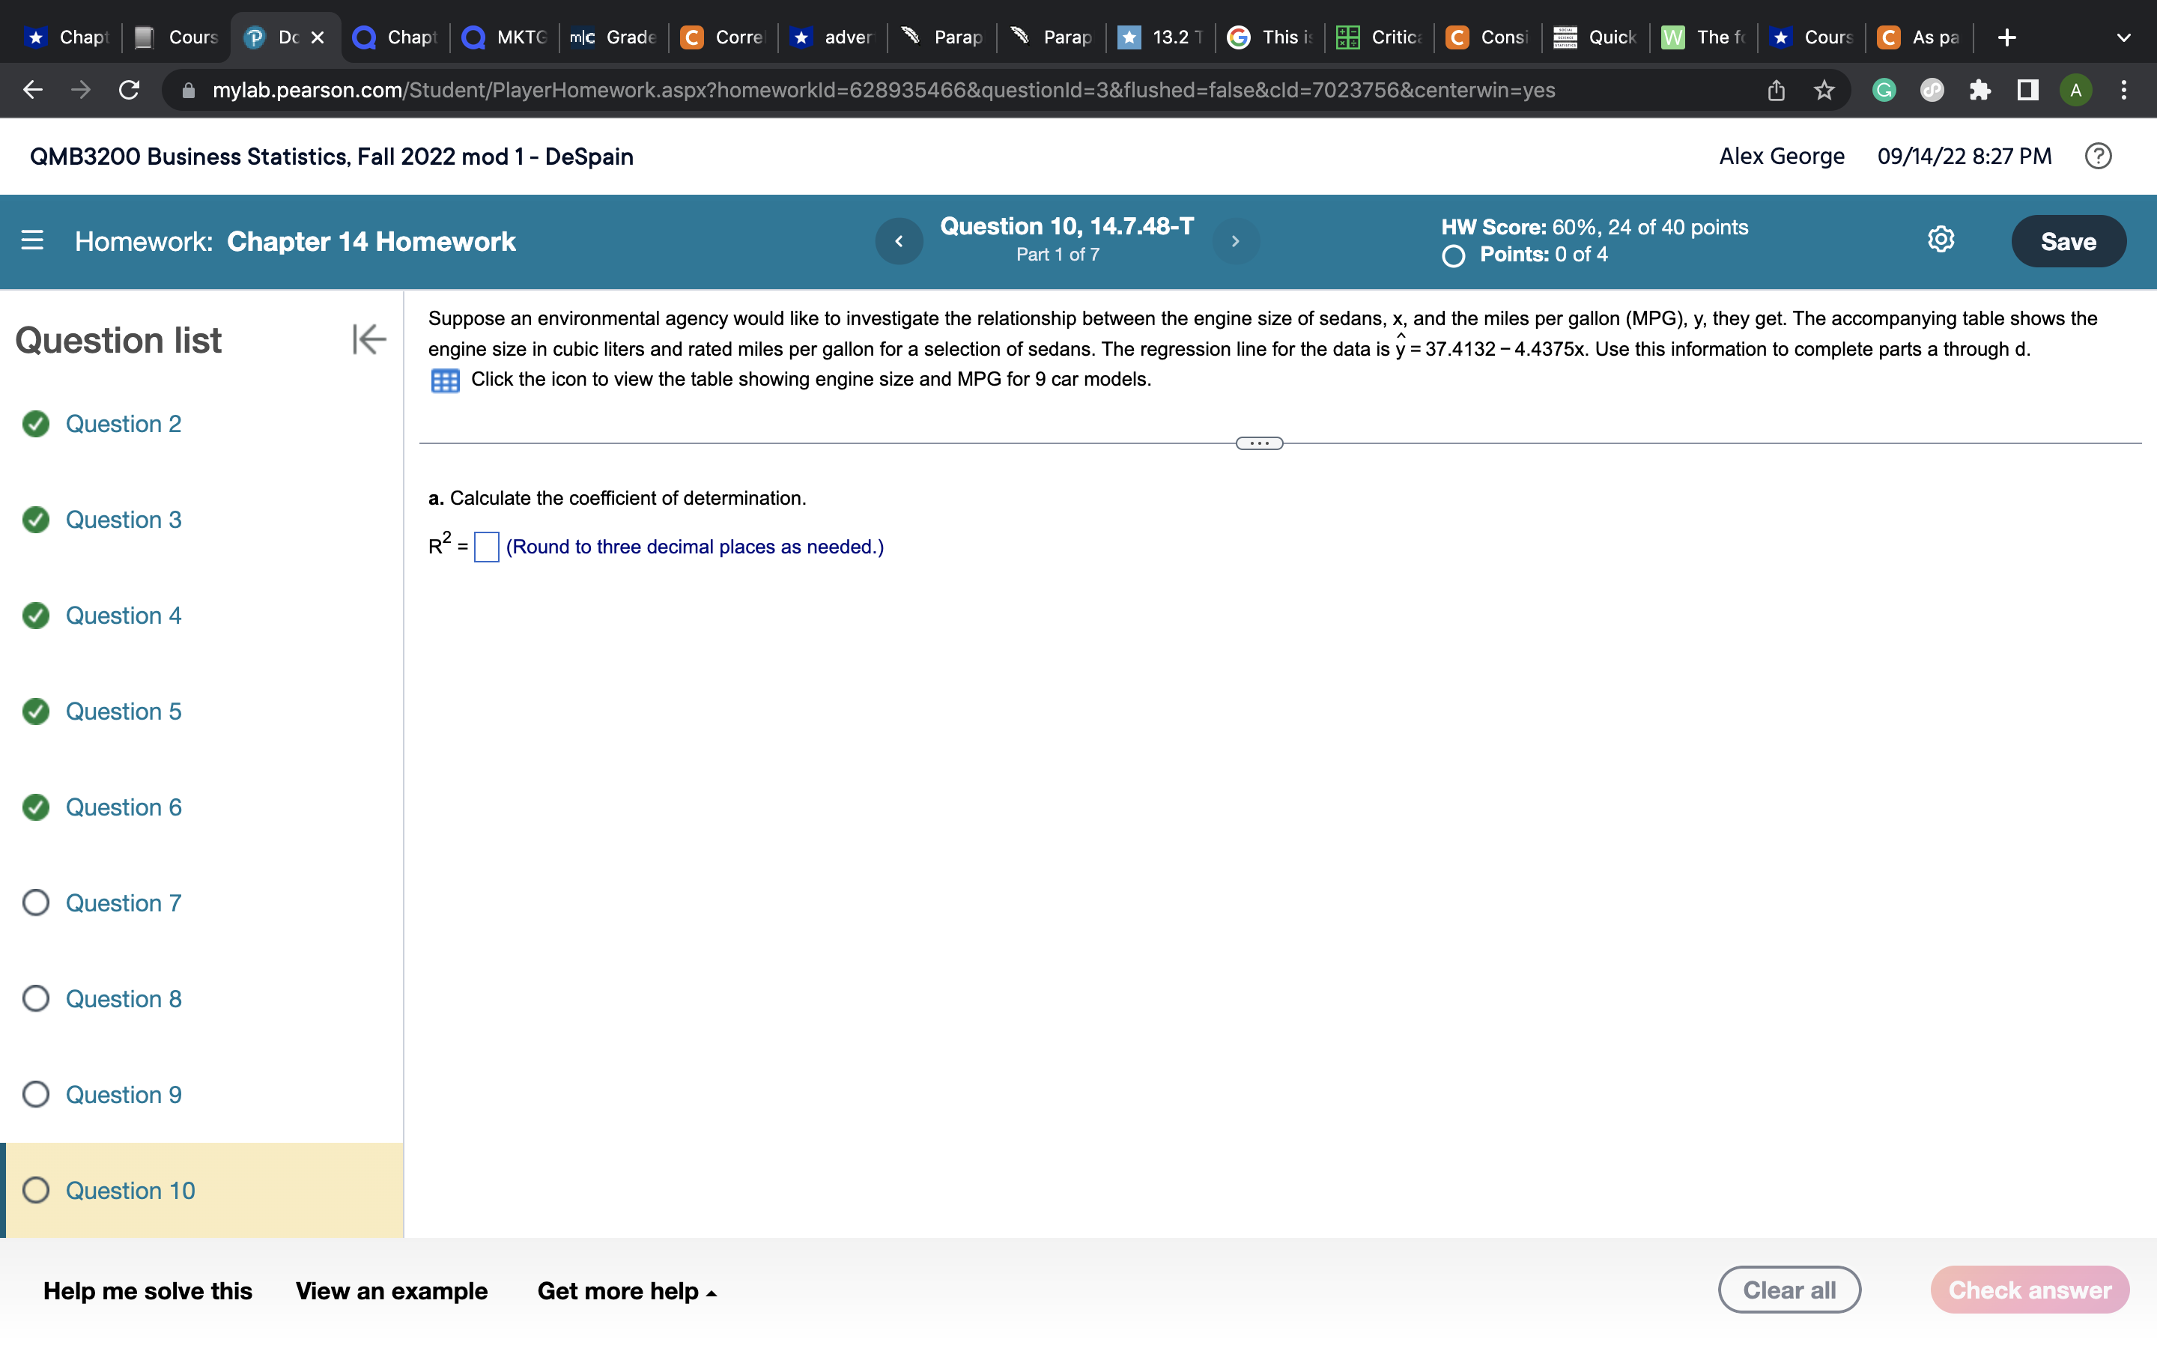2157x1348 pixels.
Task: Collapse the Question list panel
Action: 368,338
